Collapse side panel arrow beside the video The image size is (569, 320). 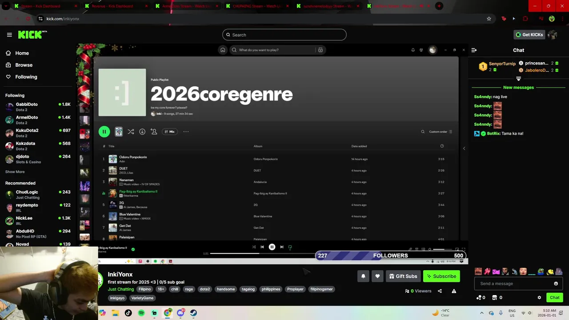click(x=464, y=148)
